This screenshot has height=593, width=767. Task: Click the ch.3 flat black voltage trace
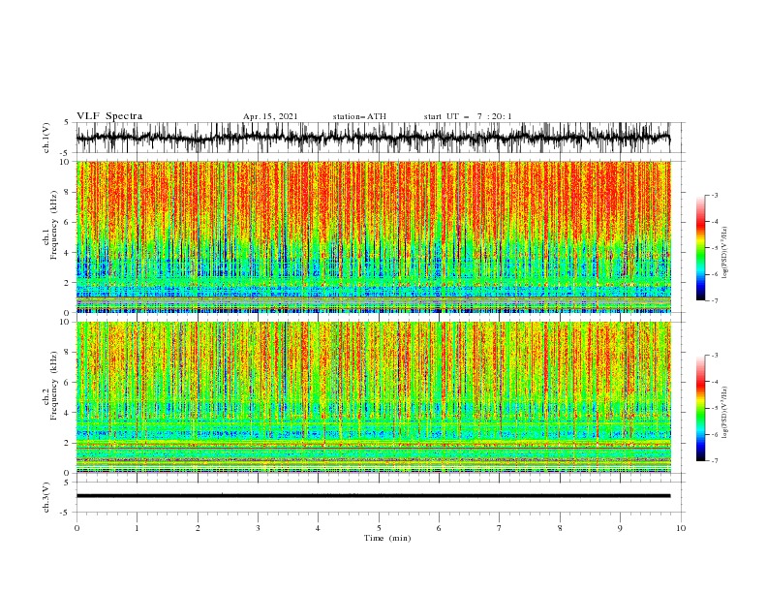point(373,496)
